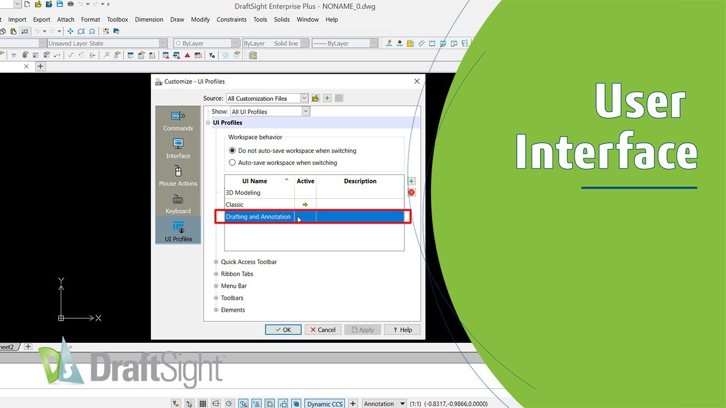Select Do not auto-save workspace when switching
726x408 pixels.
pyautogui.click(x=232, y=151)
